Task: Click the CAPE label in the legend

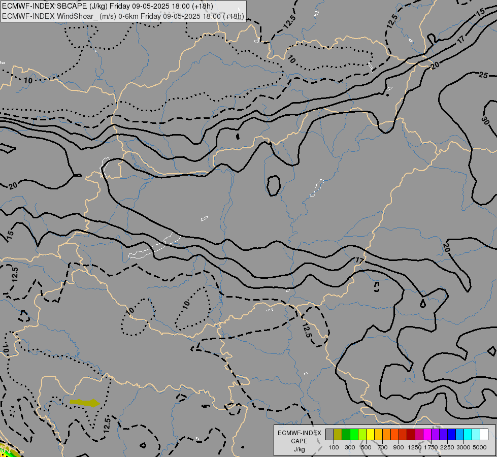Action: pos(299,441)
